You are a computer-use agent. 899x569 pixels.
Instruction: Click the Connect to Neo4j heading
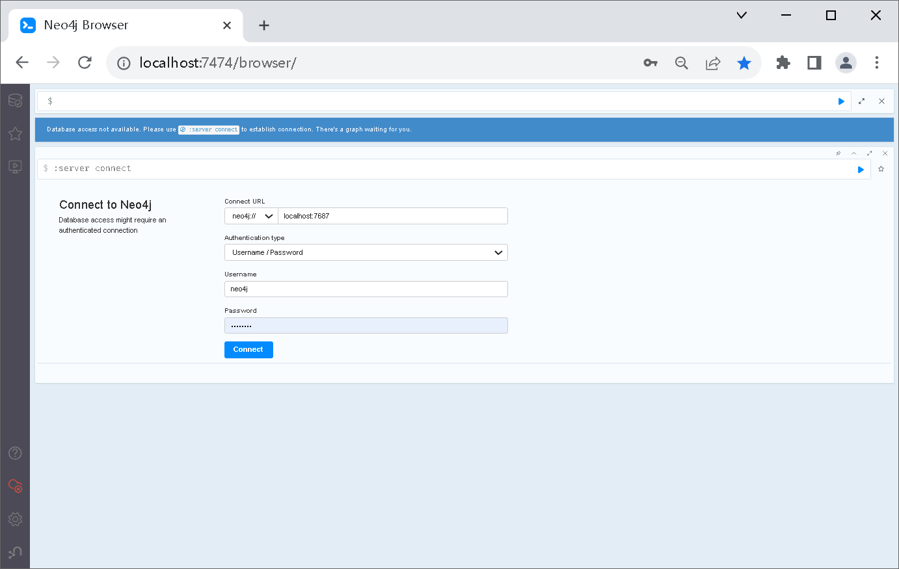click(105, 205)
